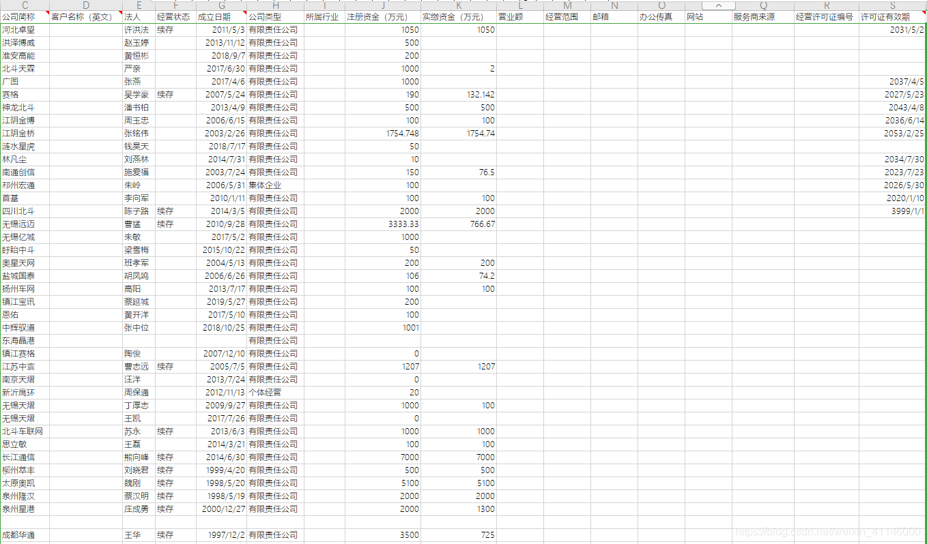
Task: Select the 盱眙中斗 company cell
Action: click(25, 250)
